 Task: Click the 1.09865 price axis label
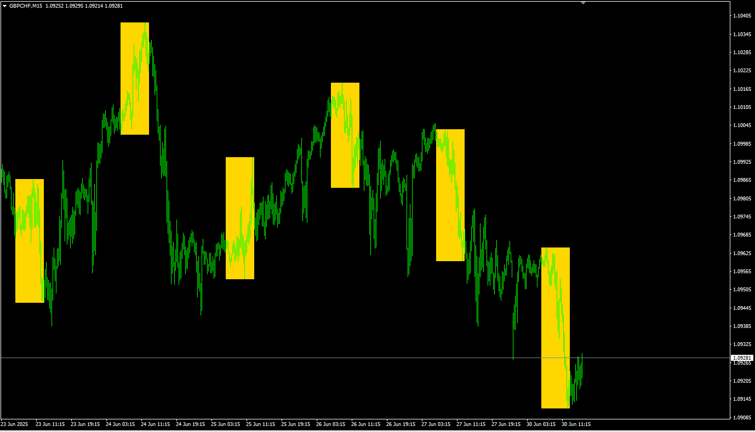click(x=742, y=180)
